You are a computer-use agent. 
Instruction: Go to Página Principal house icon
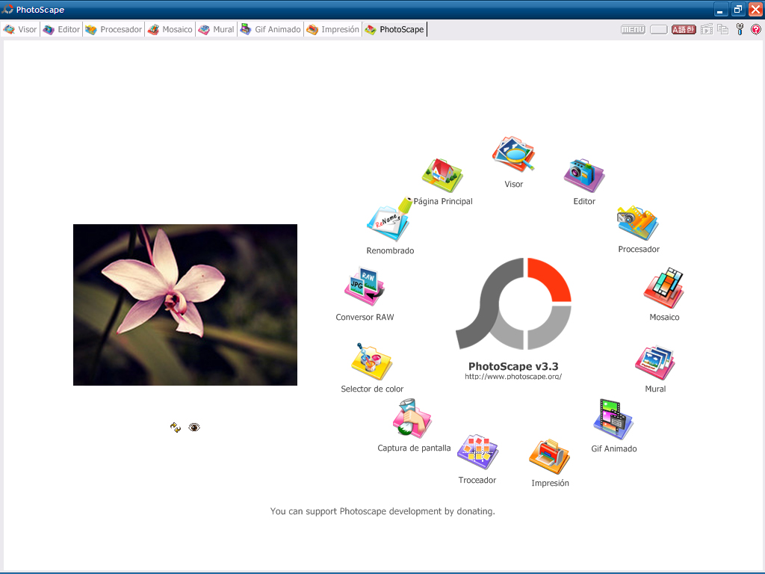pyautogui.click(x=442, y=175)
